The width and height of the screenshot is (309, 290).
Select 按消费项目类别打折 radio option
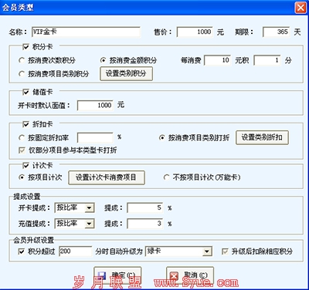[161, 138]
